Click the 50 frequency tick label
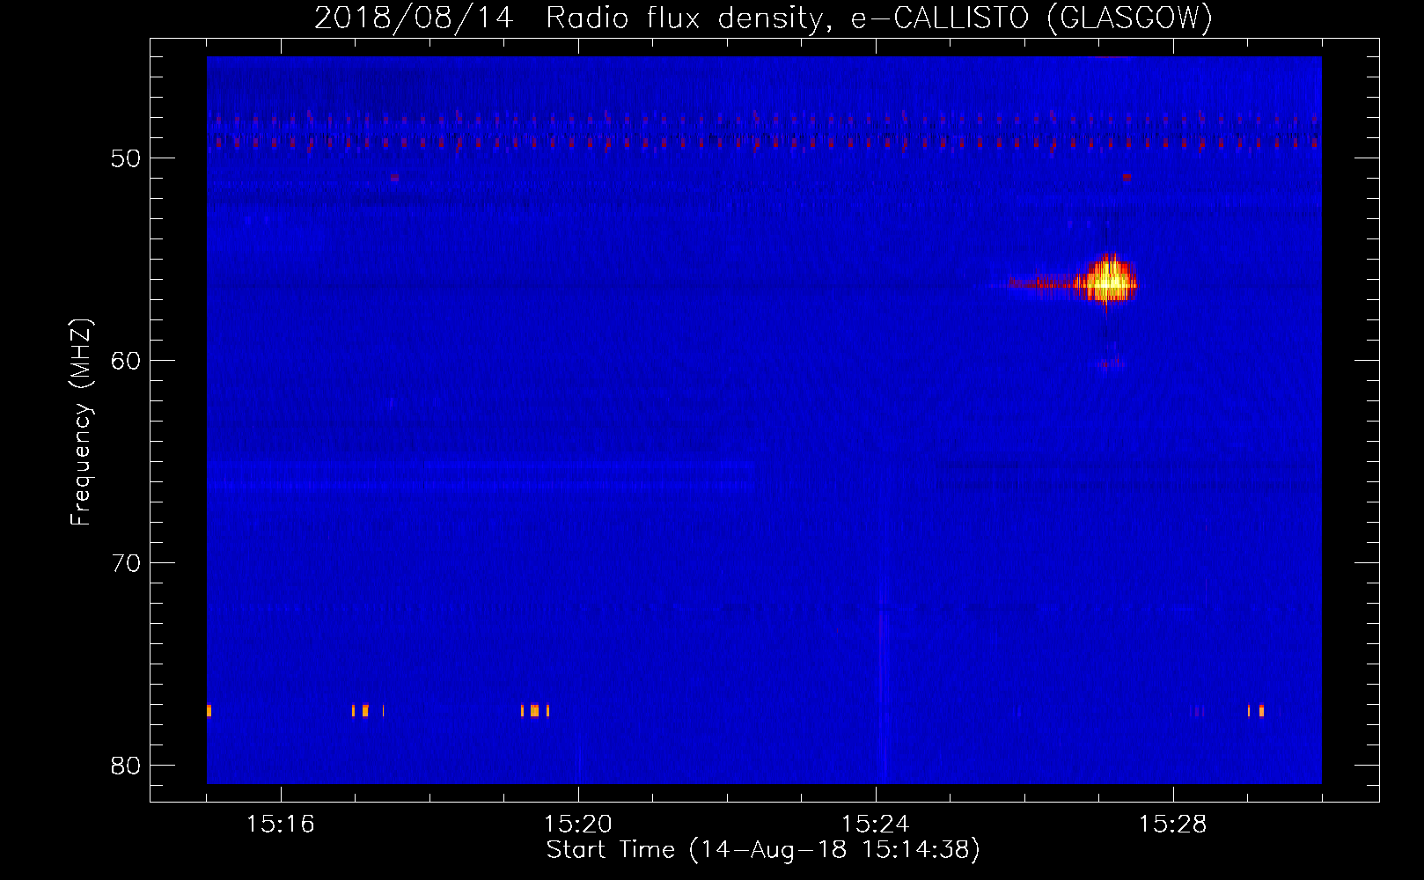This screenshot has height=880, width=1424. point(126,158)
